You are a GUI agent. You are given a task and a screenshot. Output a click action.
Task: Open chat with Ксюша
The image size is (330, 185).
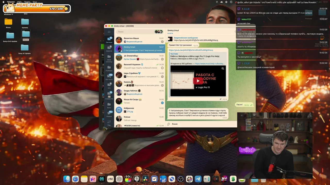(x=140, y=118)
